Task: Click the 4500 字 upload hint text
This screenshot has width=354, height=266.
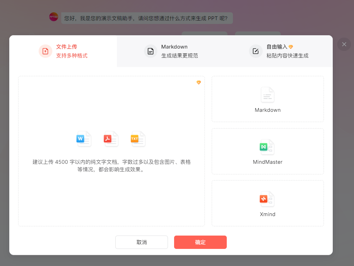Action: 112,165
